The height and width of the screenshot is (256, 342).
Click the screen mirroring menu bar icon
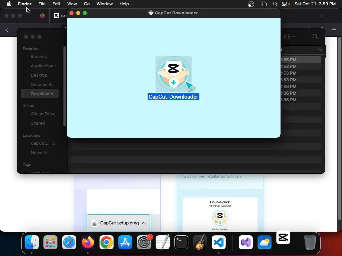pyautogui.click(x=264, y=4)
